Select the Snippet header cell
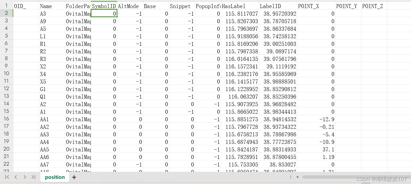Image resolution: width=411 pixels, height=184 pixels. (182, 6)
